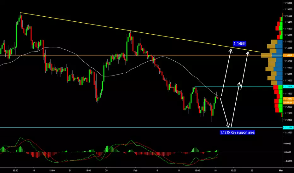The width and height of the screenshot is (294, 173).
Task: Click the orange 1.13040 current price tag
Action: pos(288,99)
